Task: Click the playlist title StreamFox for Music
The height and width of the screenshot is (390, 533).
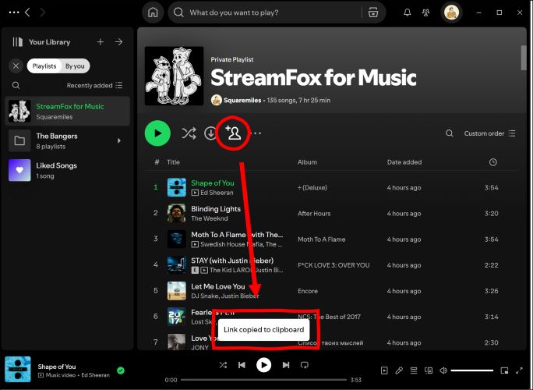Action: pyautogui.click(x=313, y=77)
